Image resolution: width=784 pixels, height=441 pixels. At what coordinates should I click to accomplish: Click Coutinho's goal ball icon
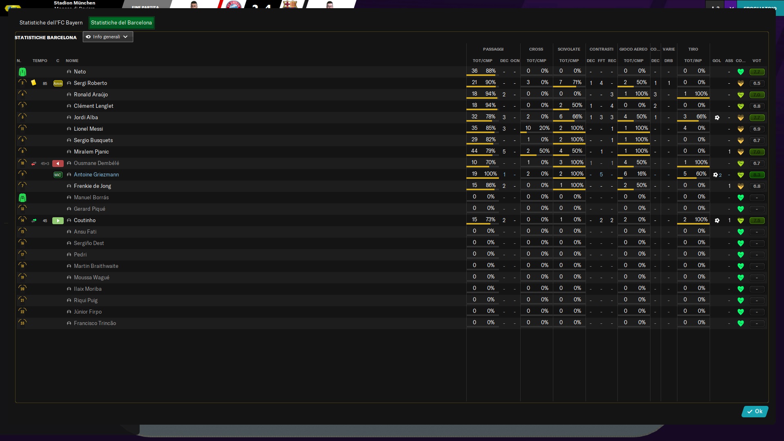point(717,220)
